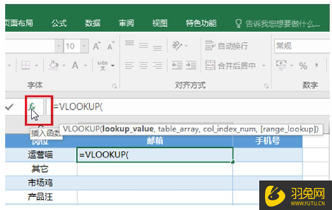This screenshot has height=210, width=332.
Task: Decrease indent of cell content
Action: [x=177, y=65]
